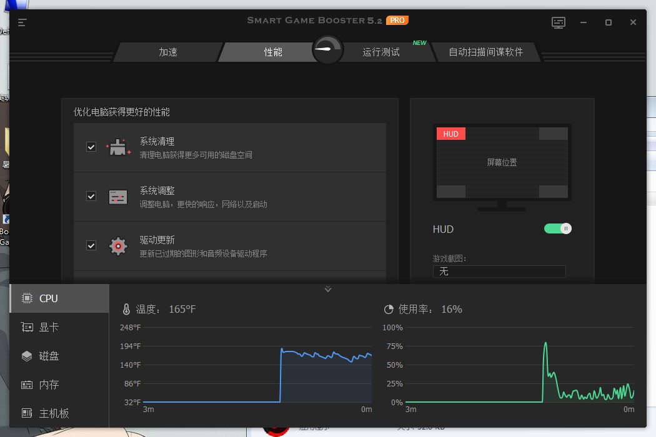Select top-right HUD screen position
The image size is (656, 437).
[553, 134]
